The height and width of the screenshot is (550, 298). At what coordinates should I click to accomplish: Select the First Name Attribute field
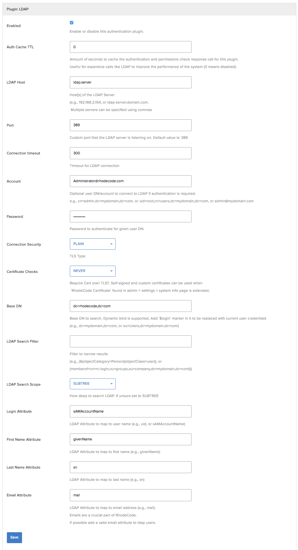tap(131, 439)
